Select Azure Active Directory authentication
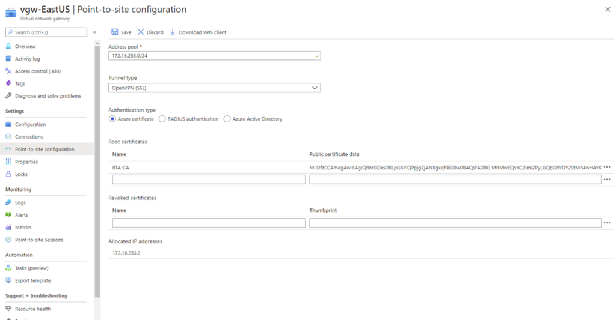Screen dimensions: 616x320 point(227,119)
